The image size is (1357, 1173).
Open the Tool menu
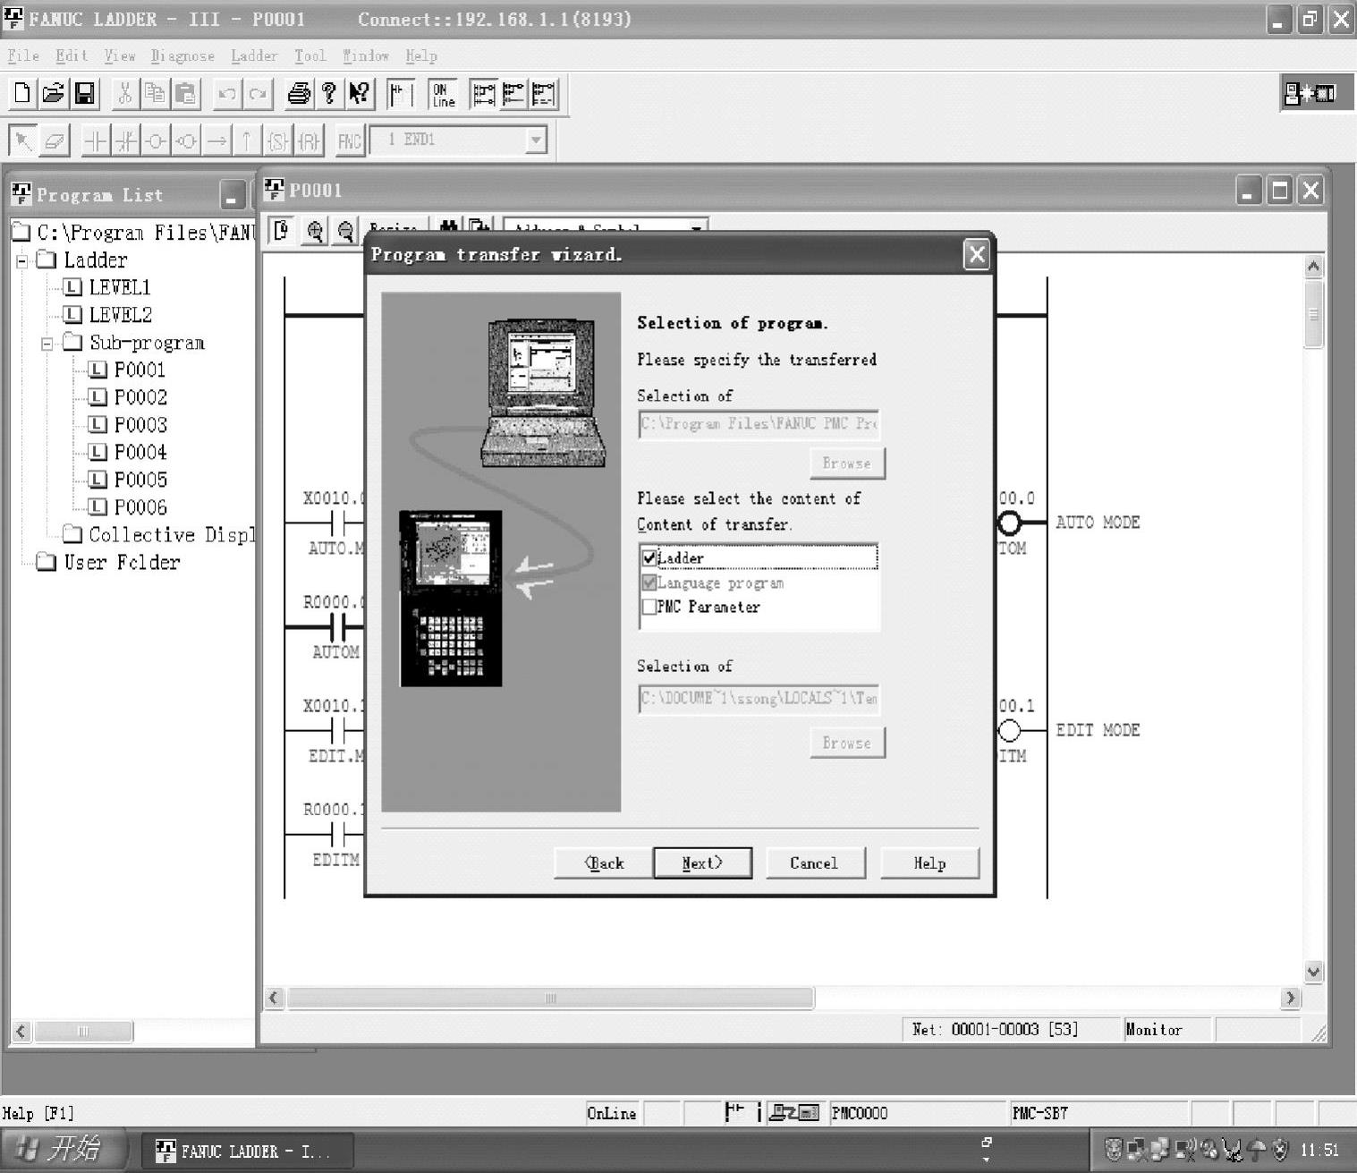(310, 55)
